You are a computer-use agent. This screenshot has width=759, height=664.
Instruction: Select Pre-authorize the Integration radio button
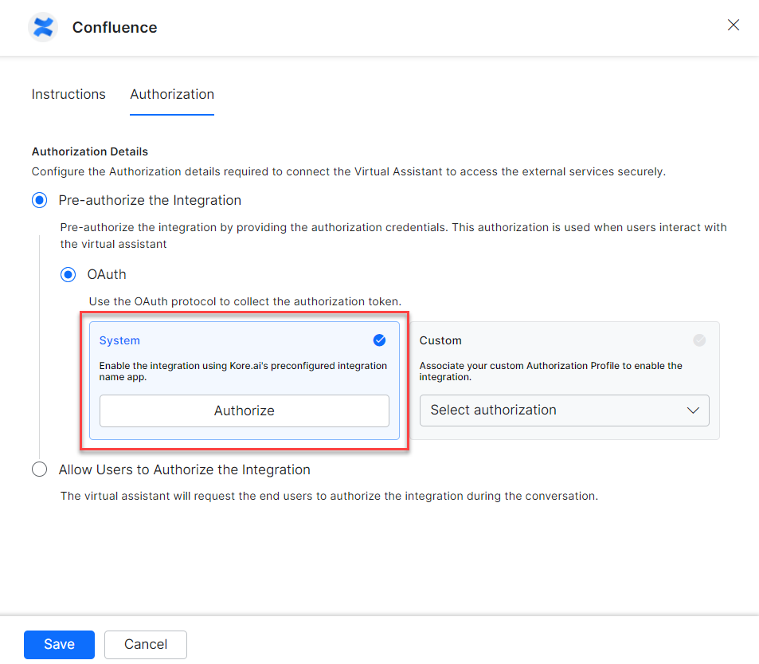pyautogui.click(x=39, y=200)
